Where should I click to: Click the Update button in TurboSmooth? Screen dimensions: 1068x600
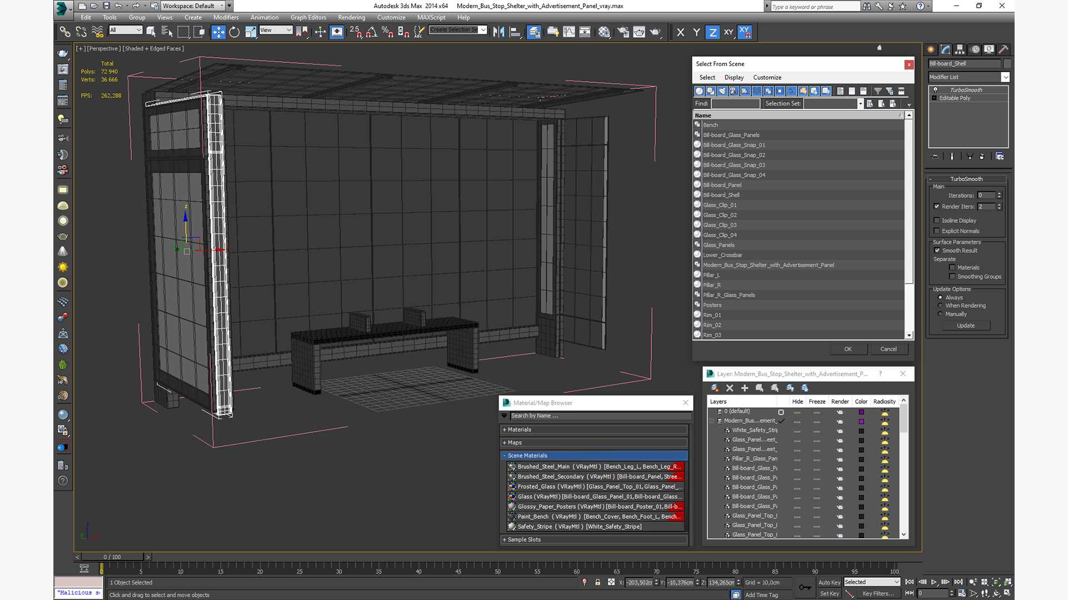point(965,326)
